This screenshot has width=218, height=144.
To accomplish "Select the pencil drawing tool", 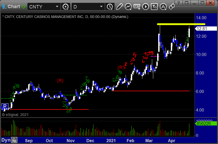I will coord(119,7).
